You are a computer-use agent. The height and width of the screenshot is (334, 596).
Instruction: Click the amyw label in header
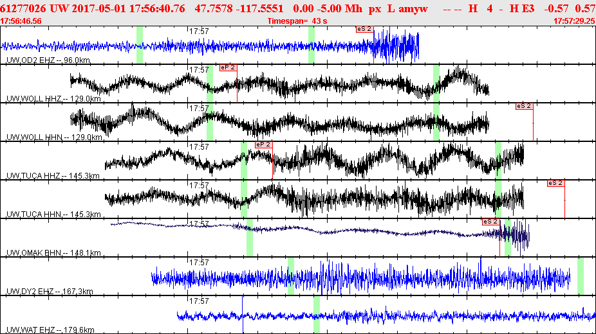pos(413,8)
